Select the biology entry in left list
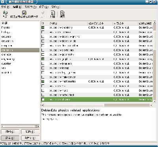 [x=20, y=32]
